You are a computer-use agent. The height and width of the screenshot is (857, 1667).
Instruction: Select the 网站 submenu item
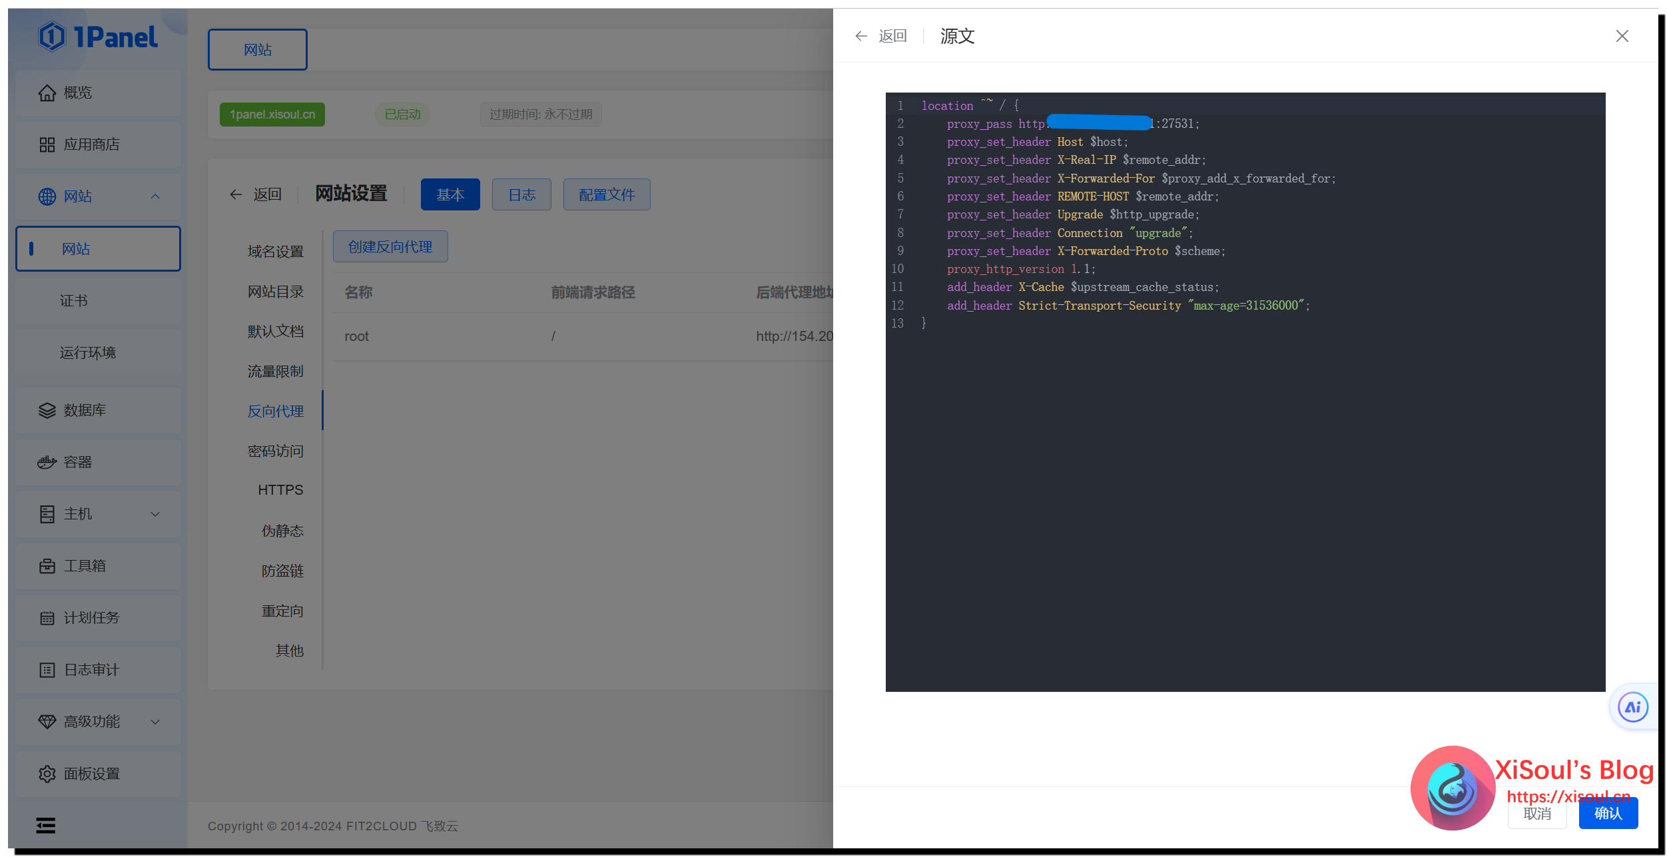(x=98, y=248)
